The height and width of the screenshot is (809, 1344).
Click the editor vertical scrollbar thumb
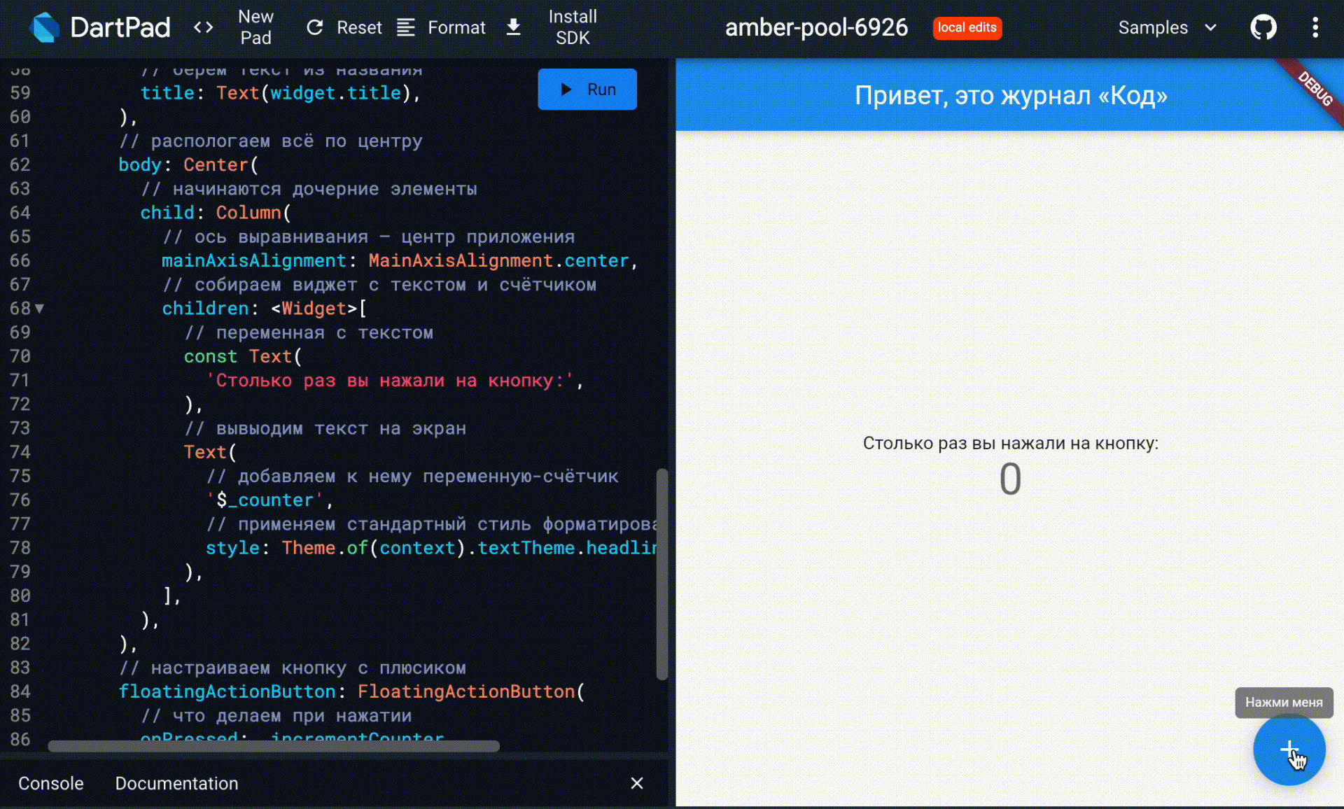(x=661, y=574)
